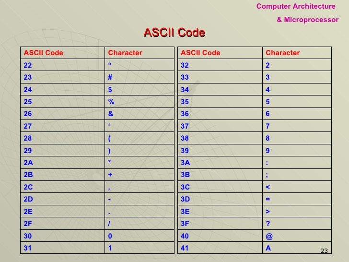Image resolution: width=349 pixels, height=262 pixels.
Task: Click the '/' character cell
Action: click(140, 224)
